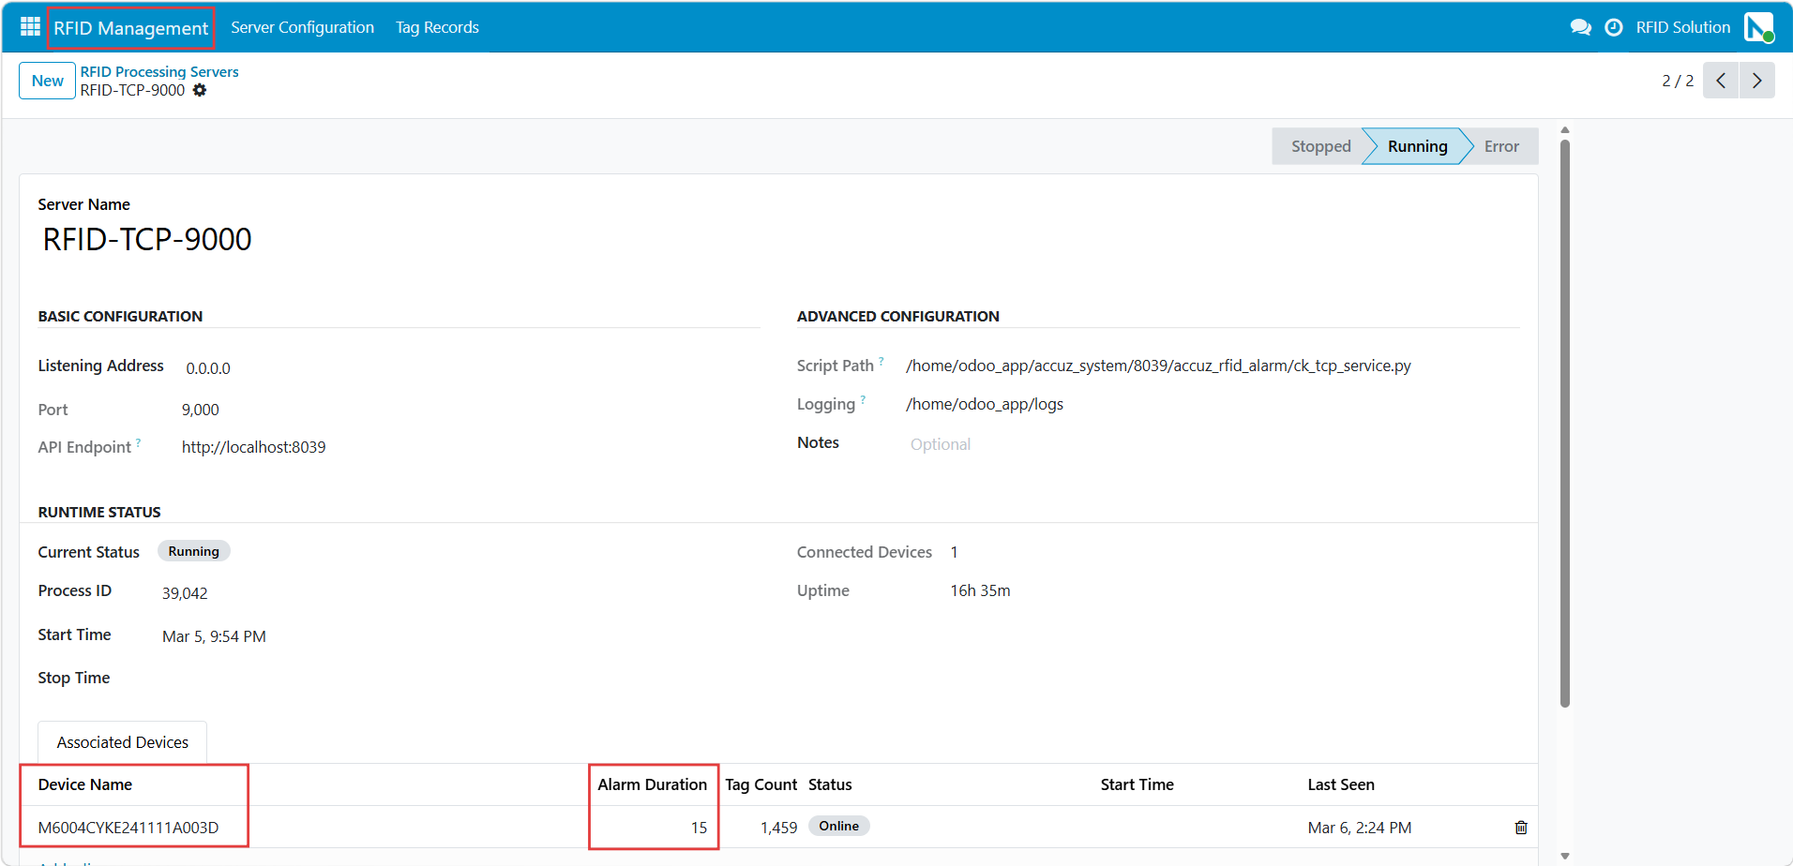Image resolution: width=1793 pixels, height=866 pixels.
Task: Click Alarm Duration value 15
Action: pyautogui.click(x=699, y=828)
